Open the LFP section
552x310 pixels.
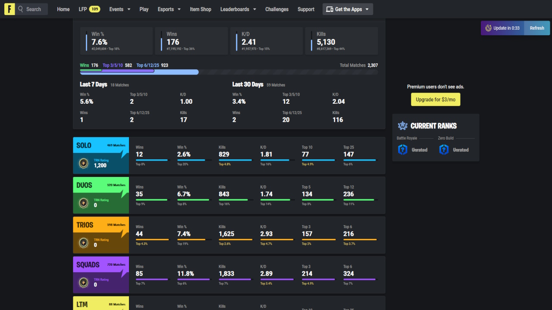click(83, 9)
